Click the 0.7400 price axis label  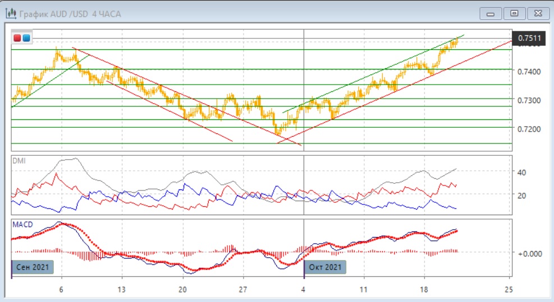point(528,71)
